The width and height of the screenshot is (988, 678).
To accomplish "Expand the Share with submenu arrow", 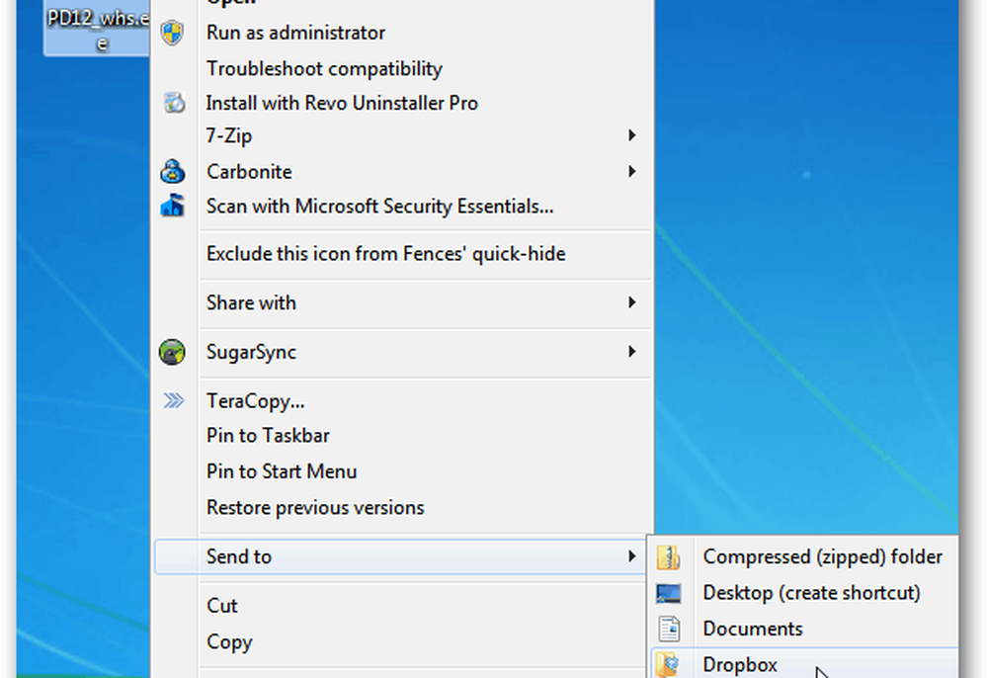I will [x=631, y=302].
